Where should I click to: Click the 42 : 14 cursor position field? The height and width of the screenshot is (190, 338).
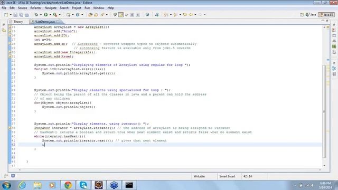255,176
